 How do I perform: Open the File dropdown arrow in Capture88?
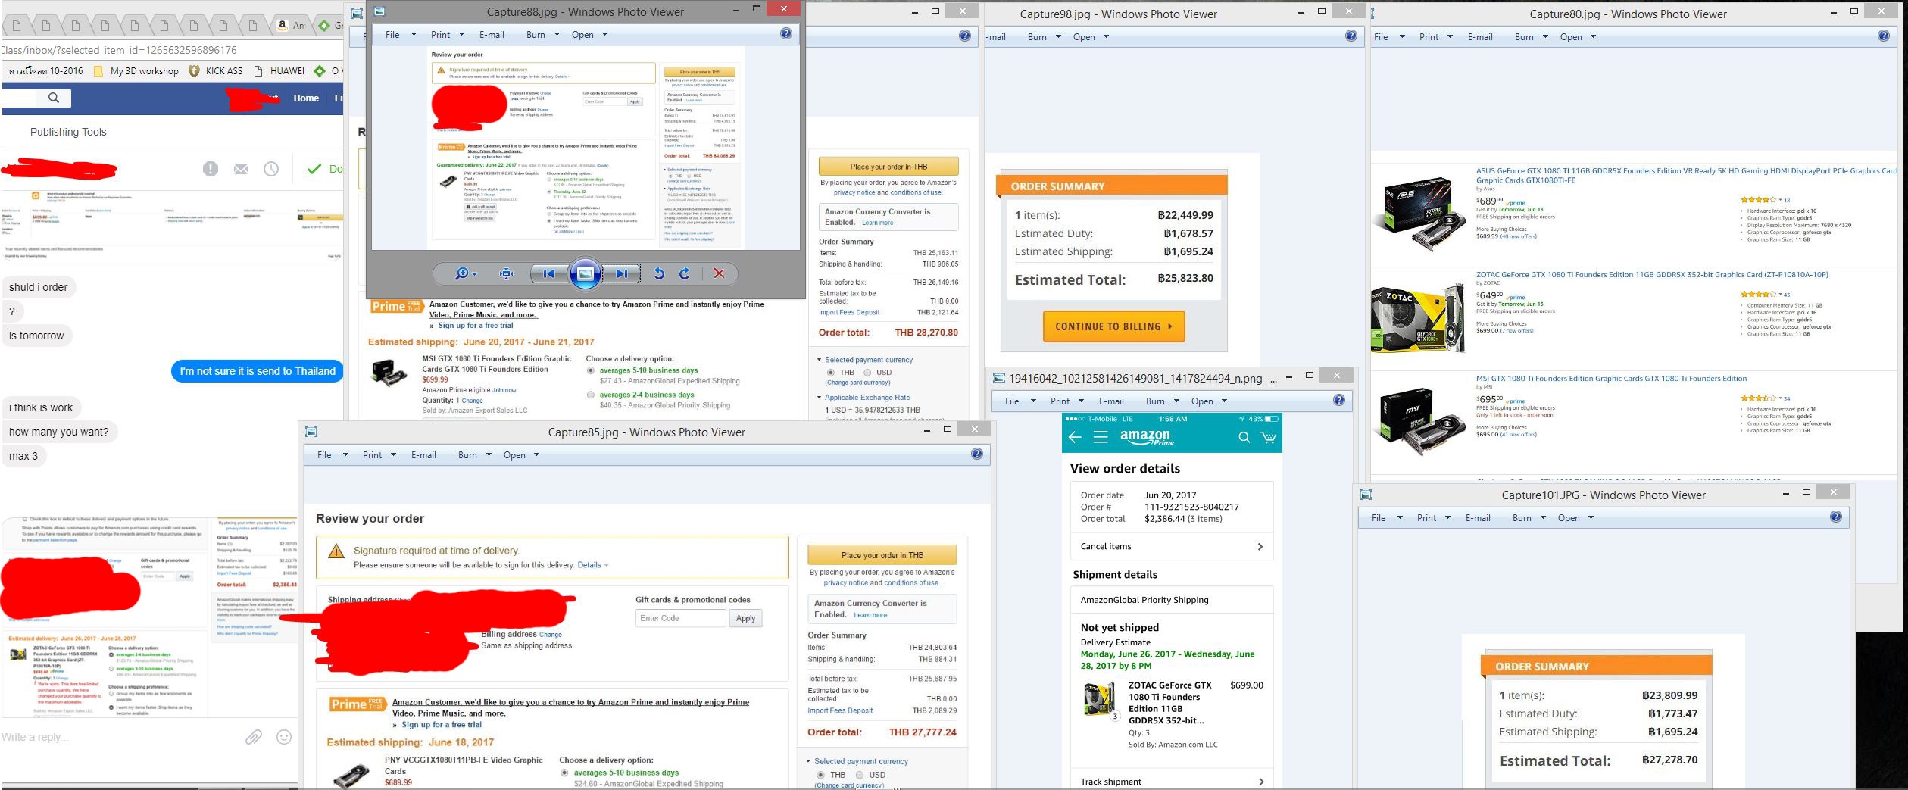[414, 34]
